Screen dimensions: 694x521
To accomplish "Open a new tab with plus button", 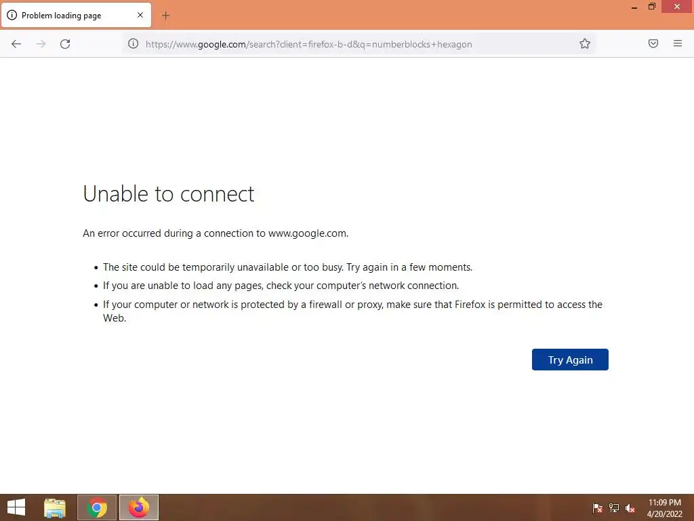I will click(x=165, y=16).
